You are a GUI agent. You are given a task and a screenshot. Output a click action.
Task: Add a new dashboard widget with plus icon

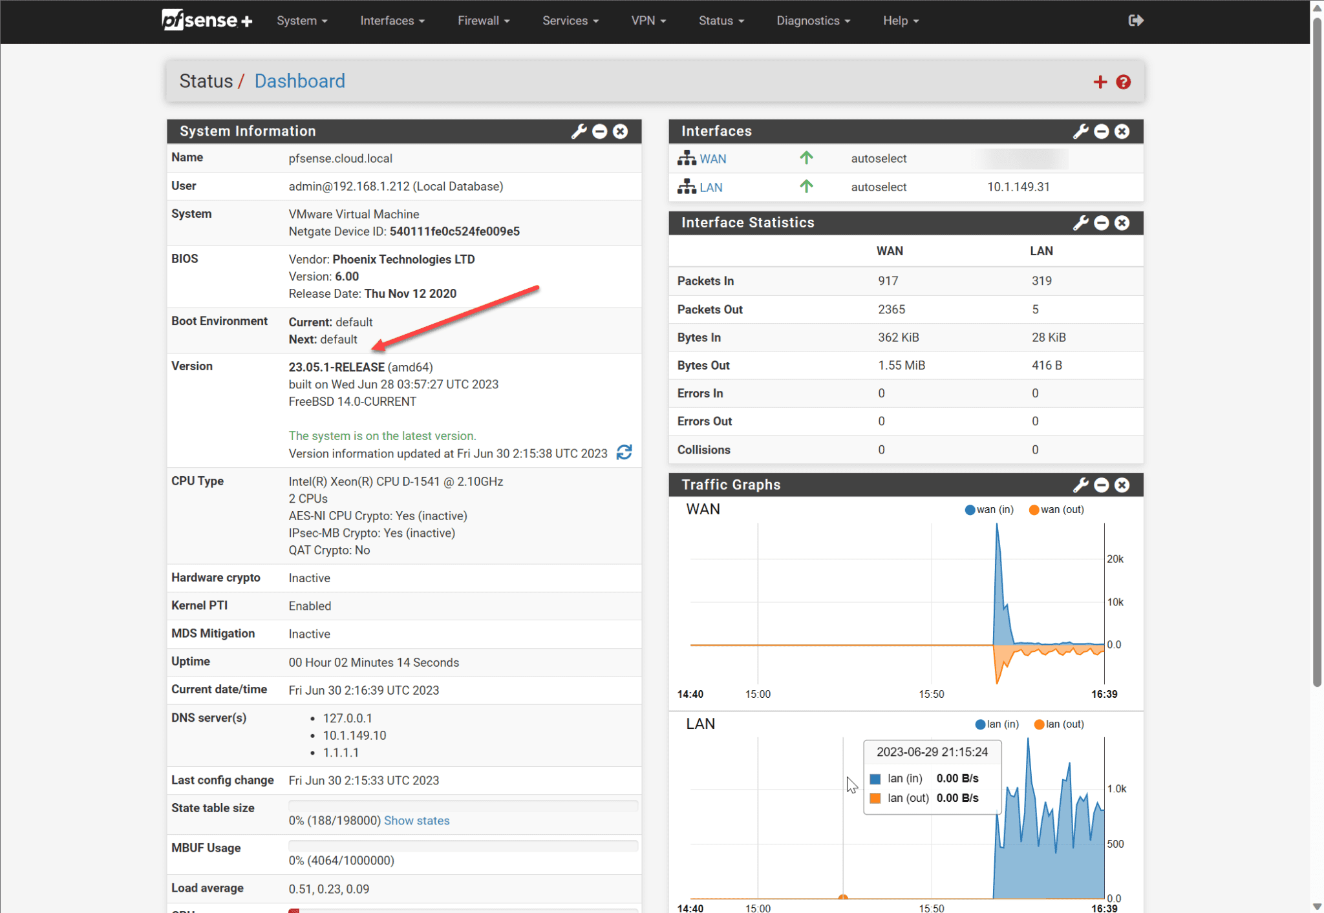(1100, 81)
